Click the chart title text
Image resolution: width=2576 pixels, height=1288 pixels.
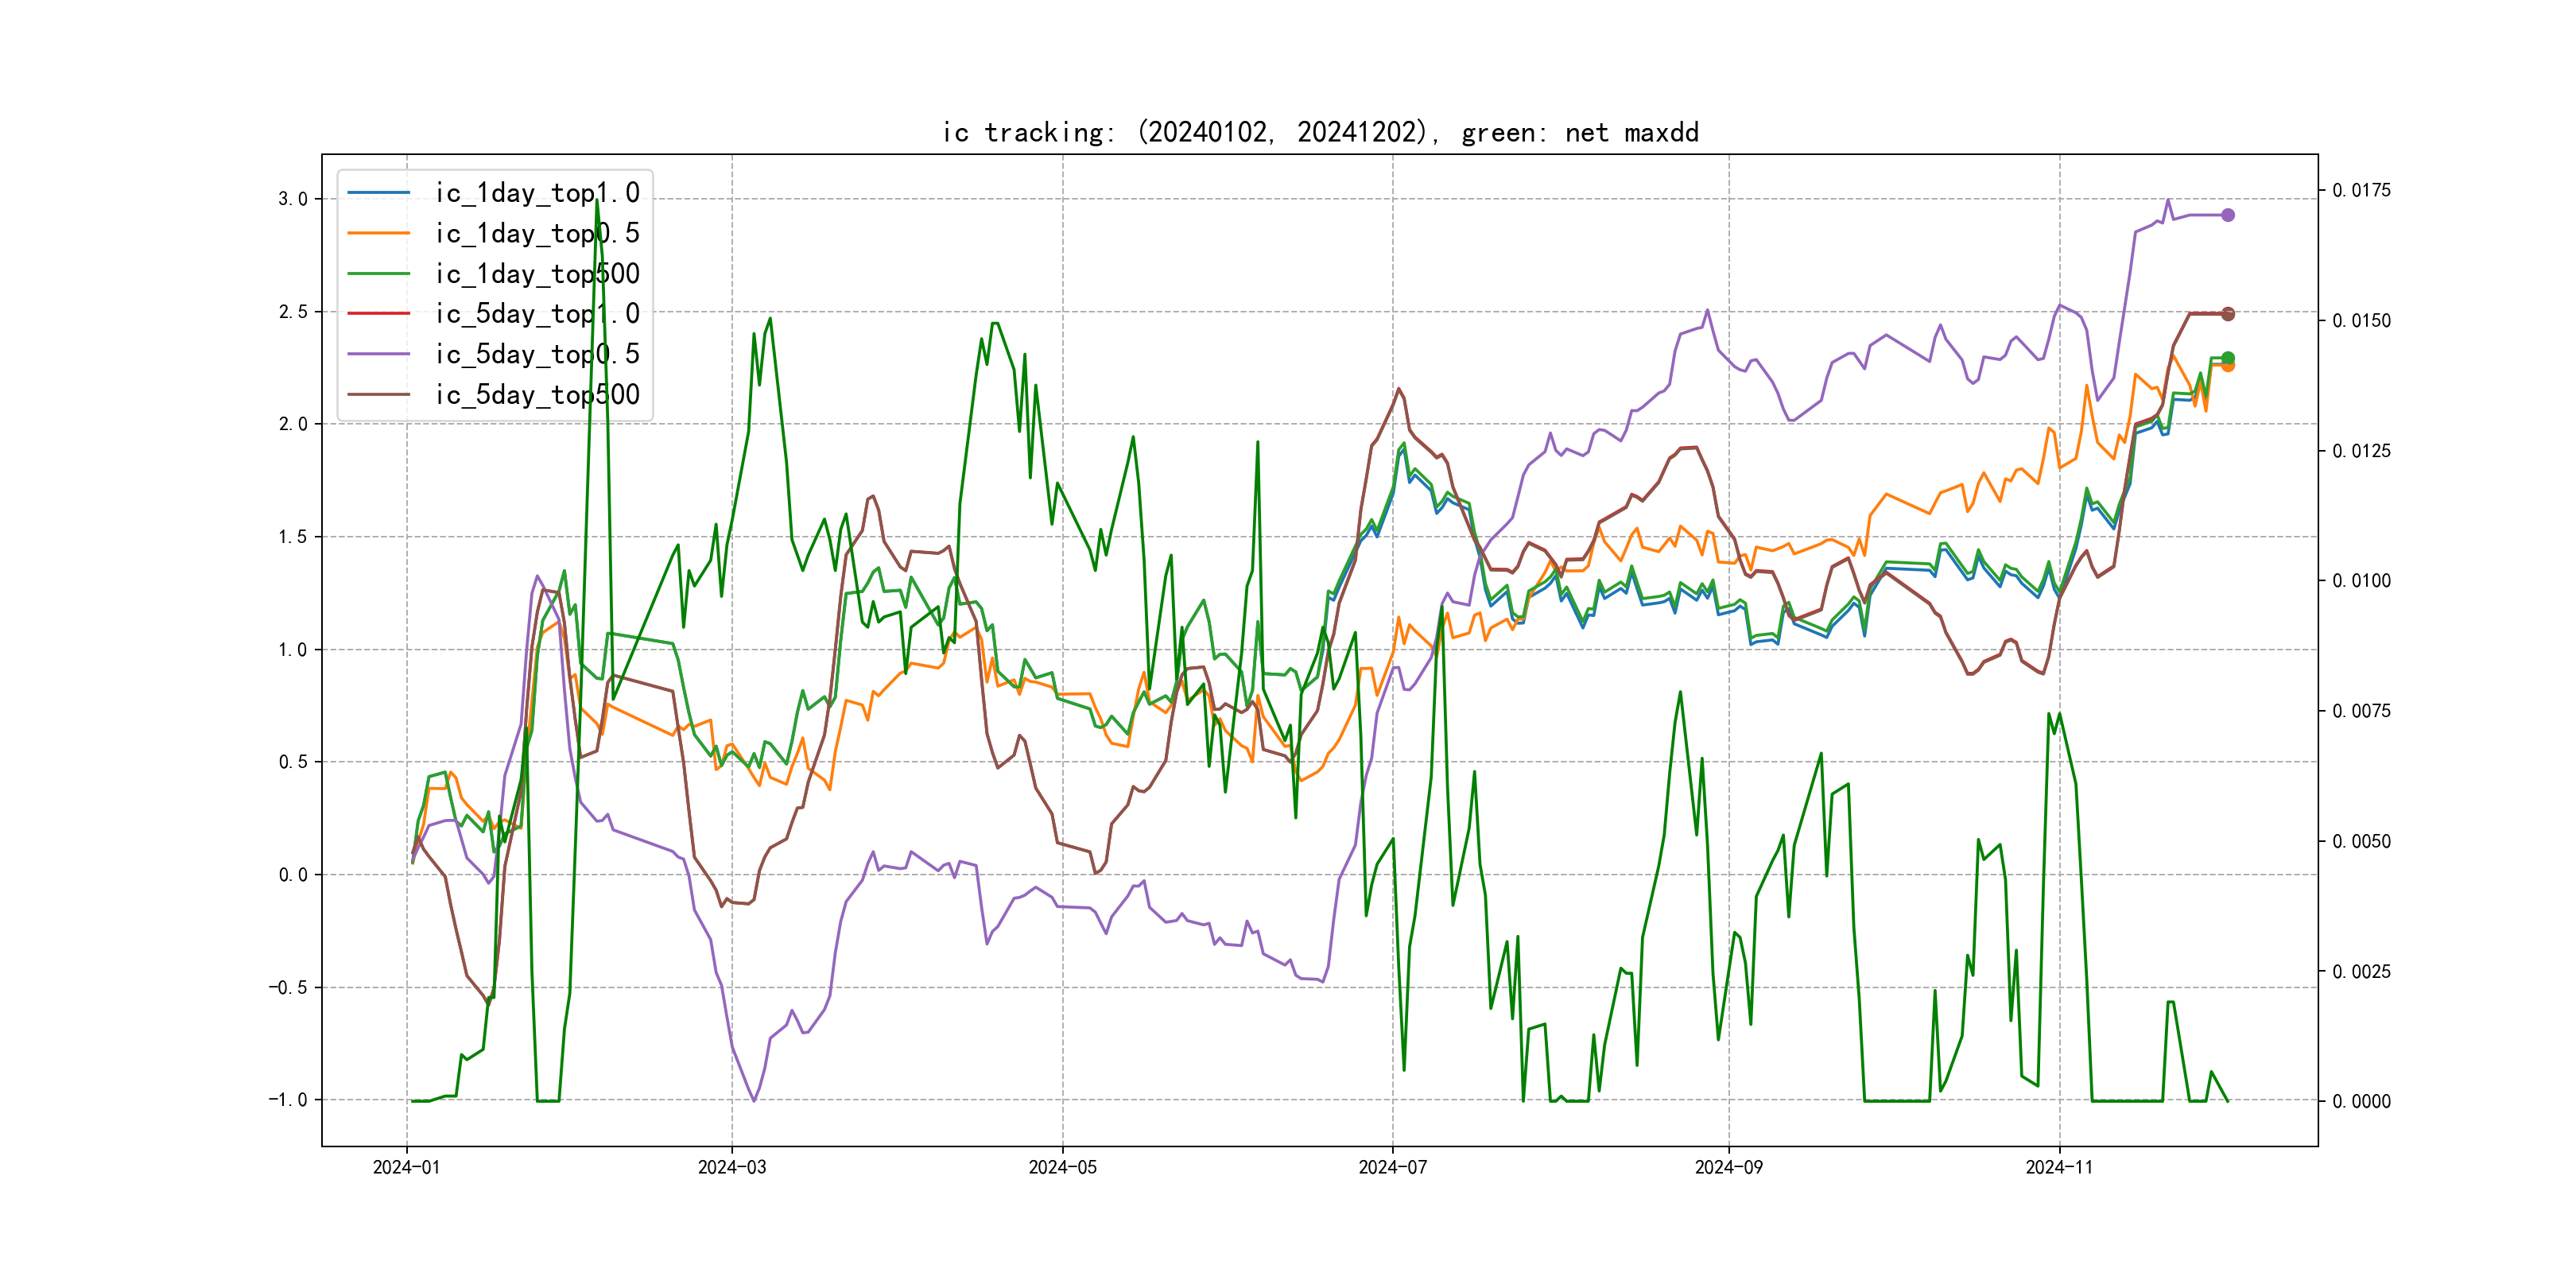[x=1320, y=132]
